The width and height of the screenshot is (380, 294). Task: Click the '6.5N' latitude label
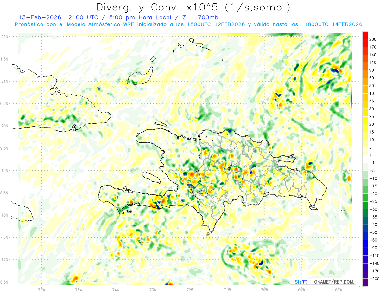pos(4,282)
